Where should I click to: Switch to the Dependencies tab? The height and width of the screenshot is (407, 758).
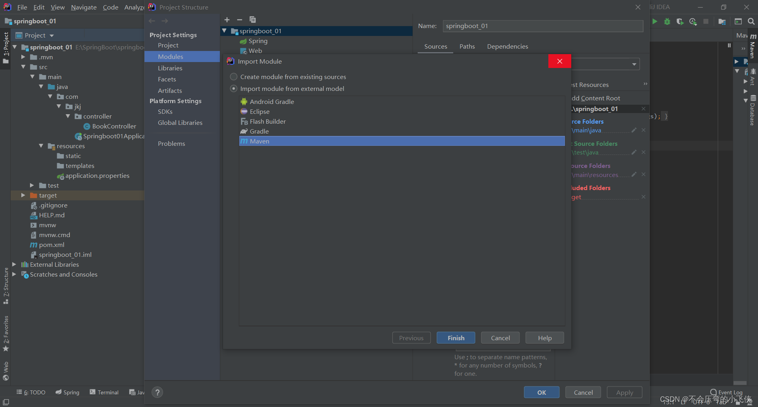[507, 46]
